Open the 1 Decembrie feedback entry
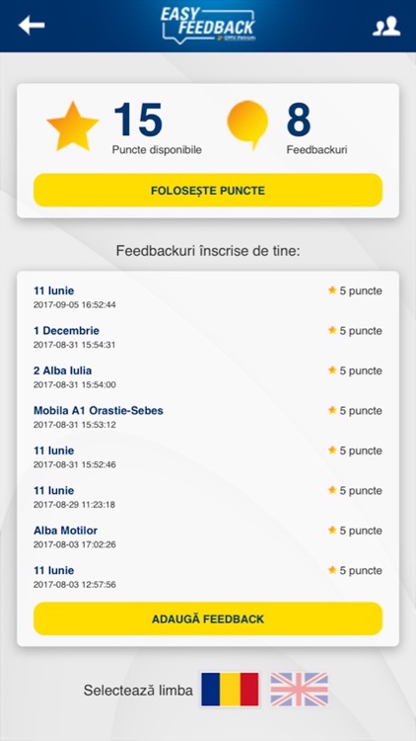The image size is (416, 741). pos(208,337)
